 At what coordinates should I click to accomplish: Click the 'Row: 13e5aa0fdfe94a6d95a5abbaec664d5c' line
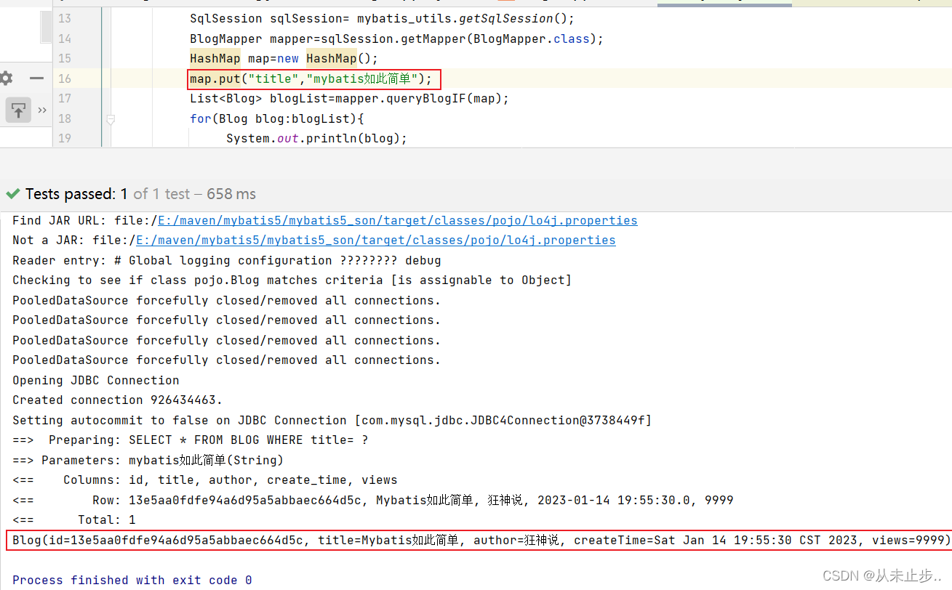pyautogui.click(x=373, y=500)
